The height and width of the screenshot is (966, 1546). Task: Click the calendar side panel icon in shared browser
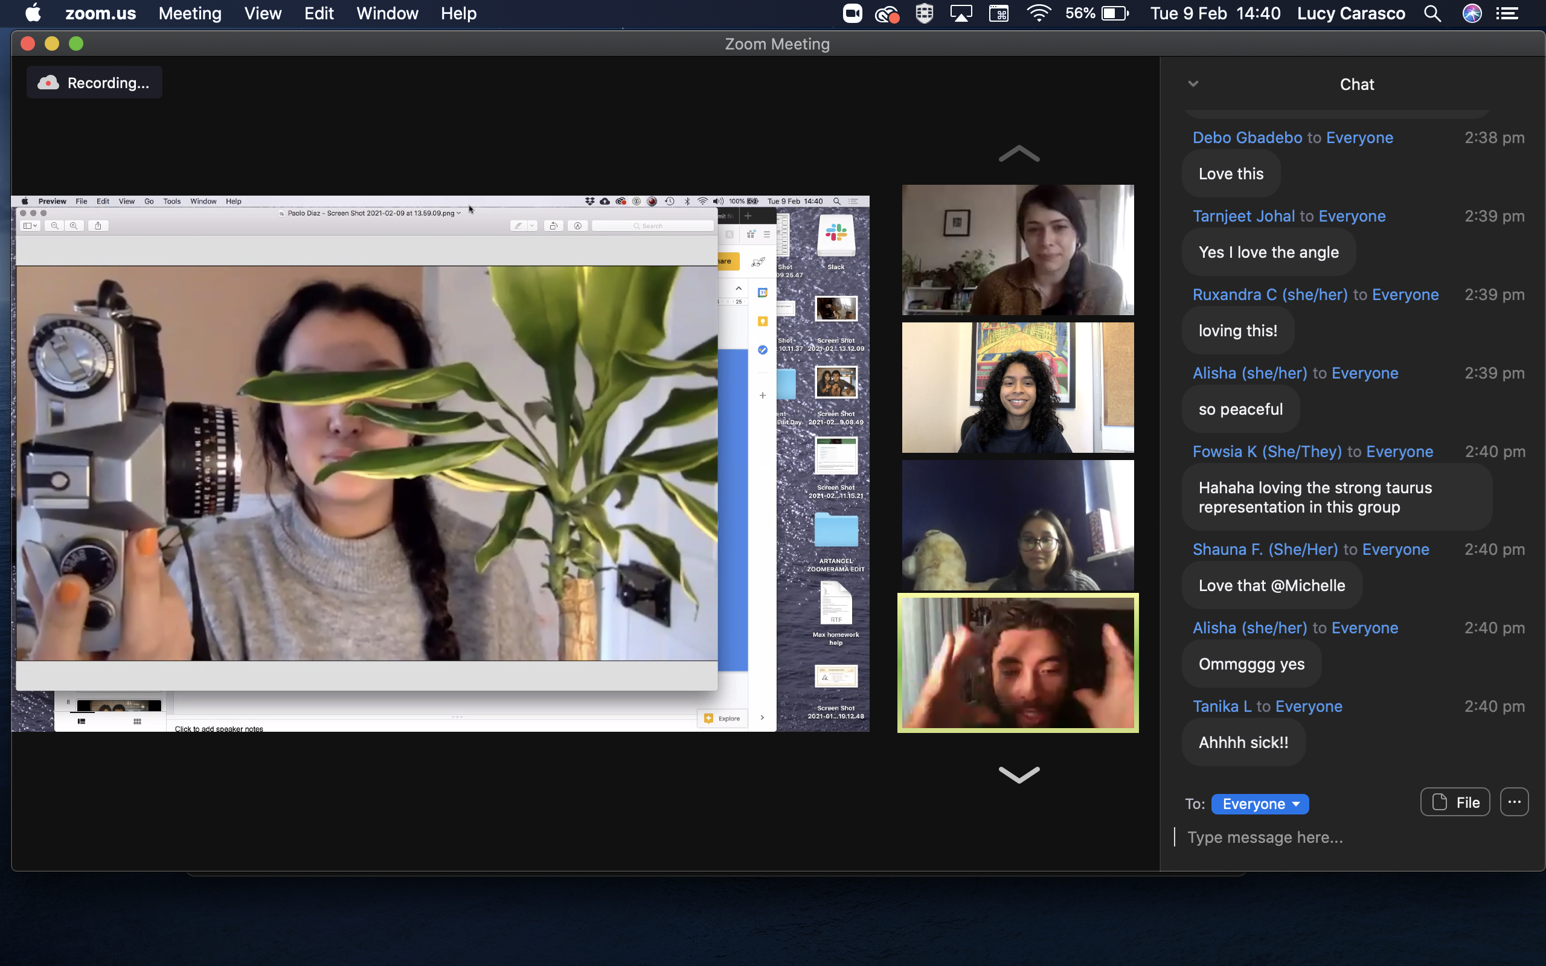(x=762, y=293)
